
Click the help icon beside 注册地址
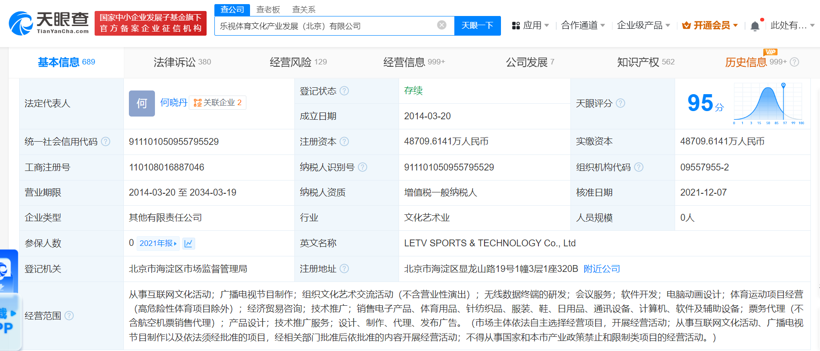click(x=344, y=269)
